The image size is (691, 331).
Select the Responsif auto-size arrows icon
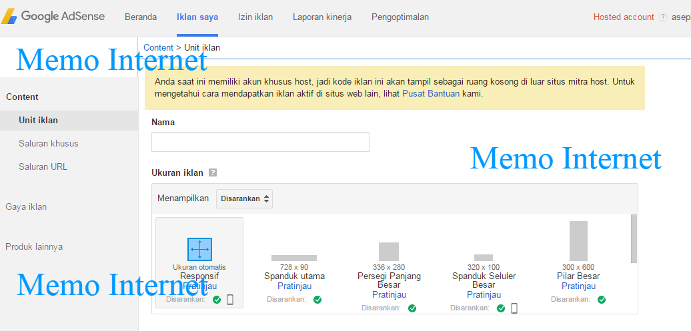click(199, 249)
